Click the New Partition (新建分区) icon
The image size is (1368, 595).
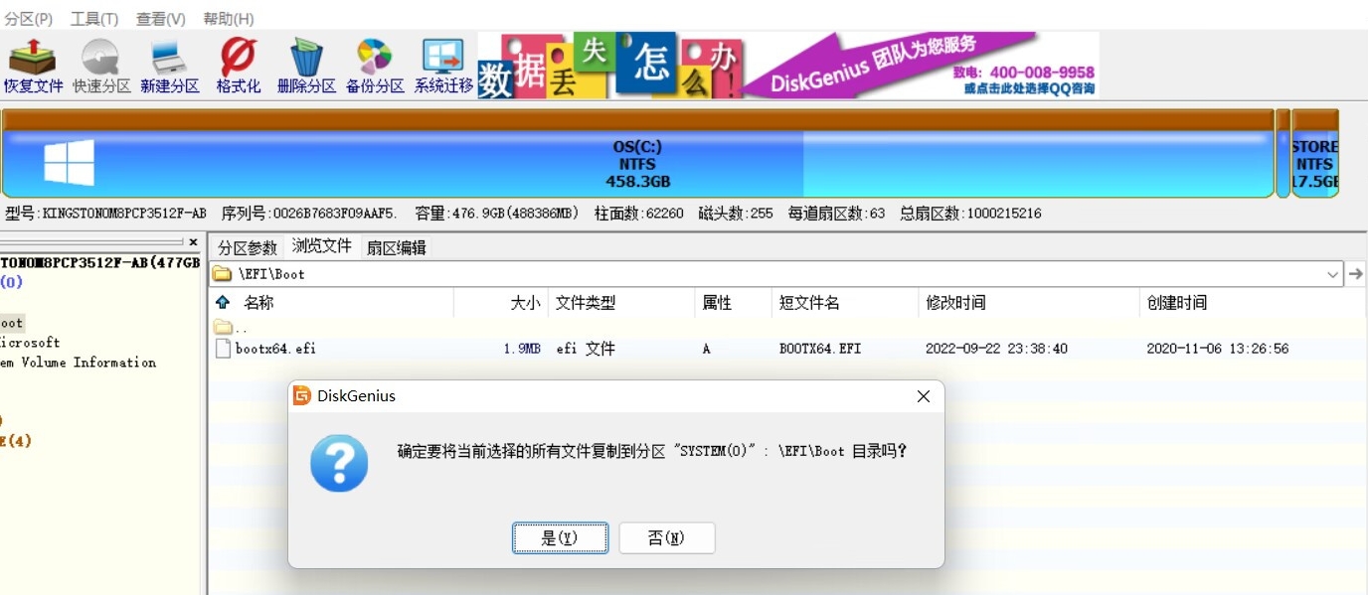pos(170,66)
